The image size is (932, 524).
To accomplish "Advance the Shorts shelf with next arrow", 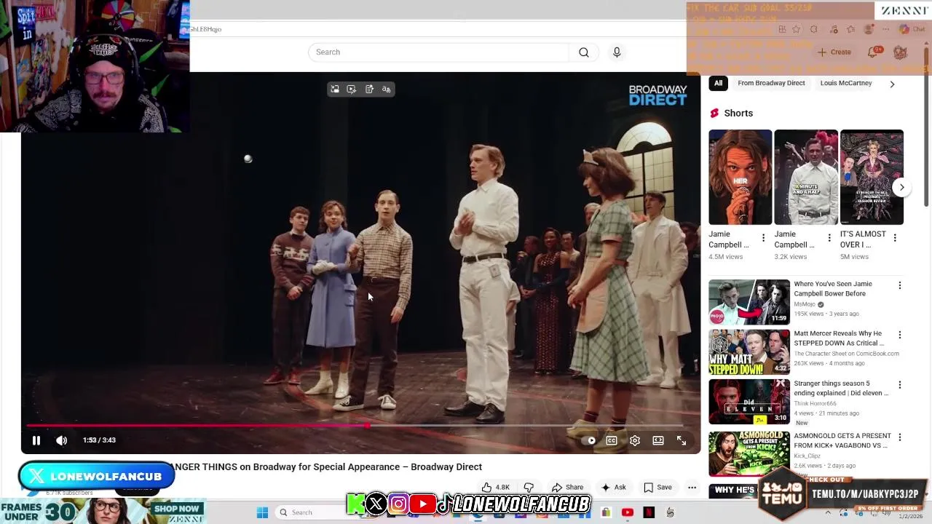I will click(901, 187).
